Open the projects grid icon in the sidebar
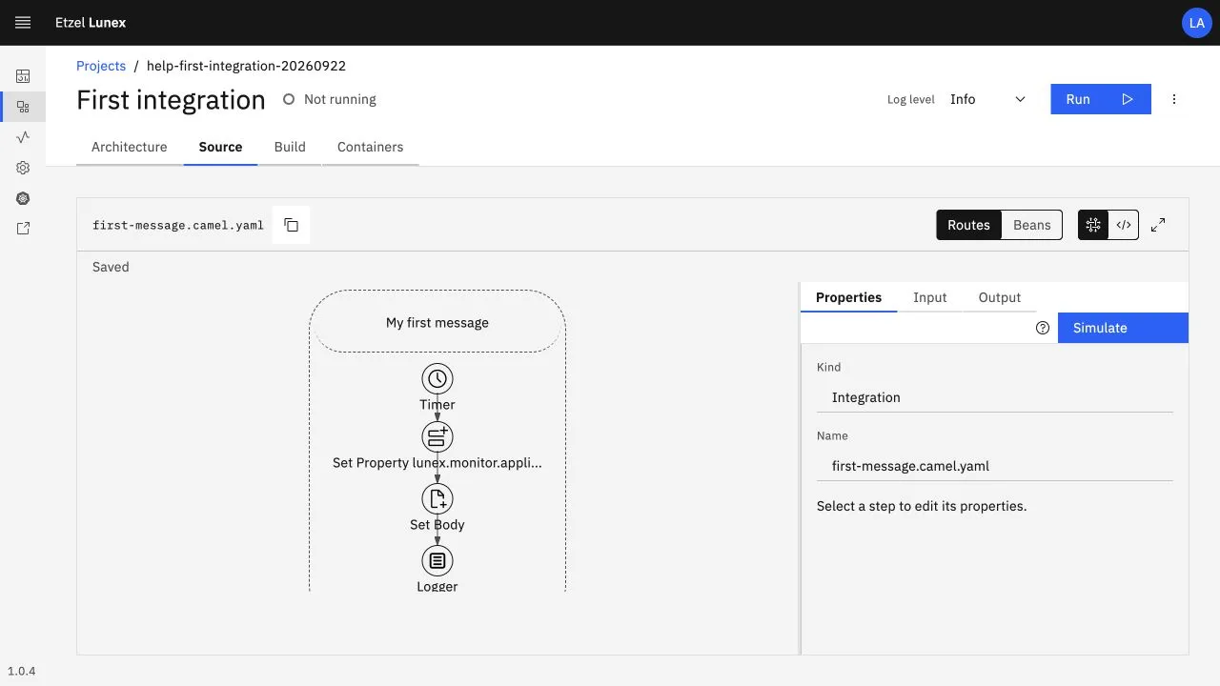The image size is (1220, 686). pyautogui.click(x=23, y=107)
